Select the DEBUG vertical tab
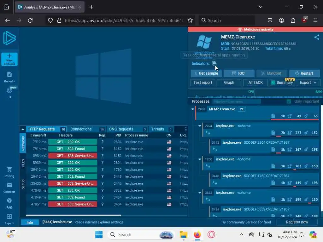This screenshot has width=323, height=242. tap(23, 184)
